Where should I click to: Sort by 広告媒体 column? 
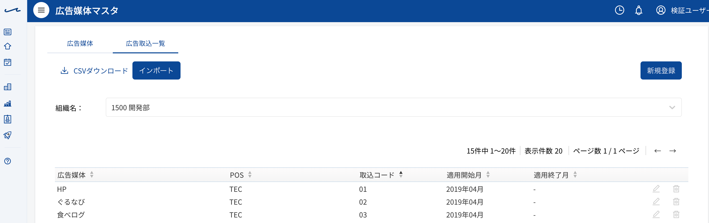tap(92, 174)
